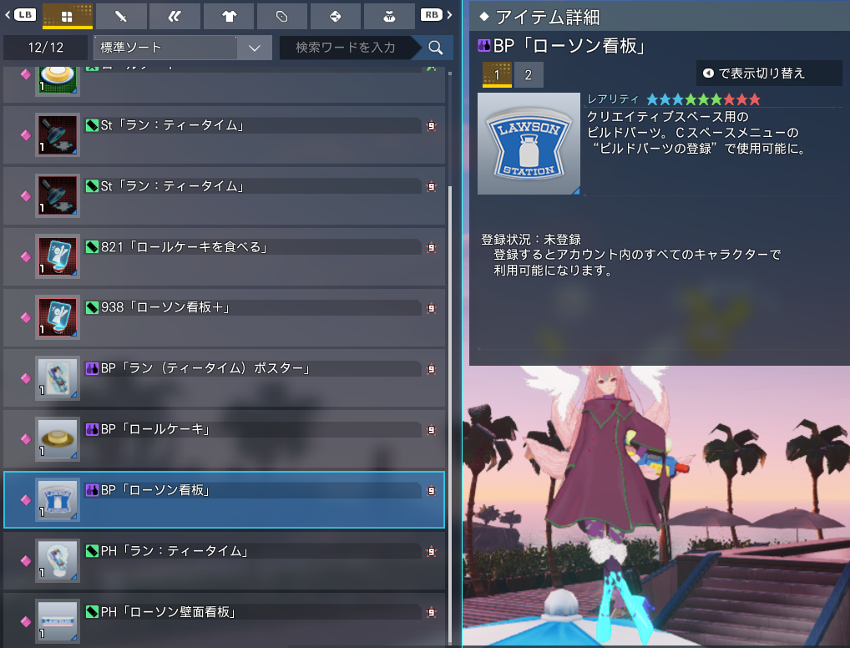Click the search magnifier icon
The width and height of the screenshot is (850, 648).
click(433, 48)
